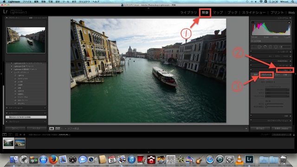
Task: Toggle Before/After YY view button
Action: click(x=58, y=128)
